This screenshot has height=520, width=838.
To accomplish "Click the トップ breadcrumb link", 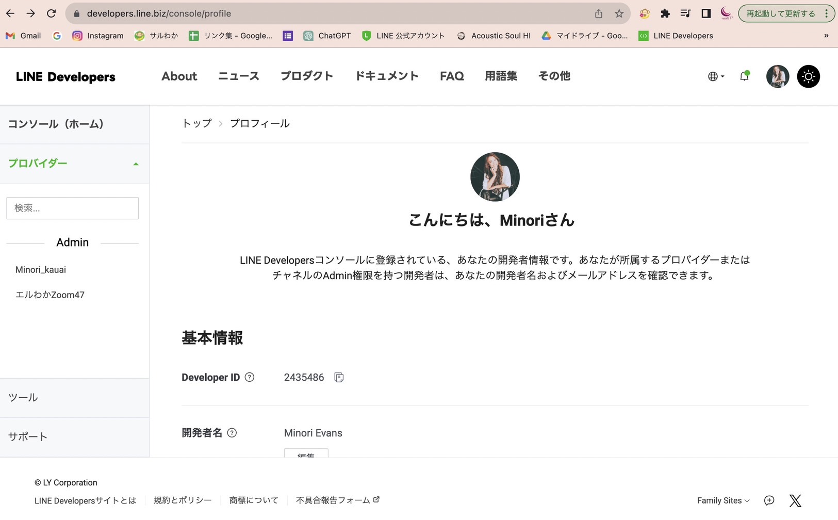I will (197, 123).
